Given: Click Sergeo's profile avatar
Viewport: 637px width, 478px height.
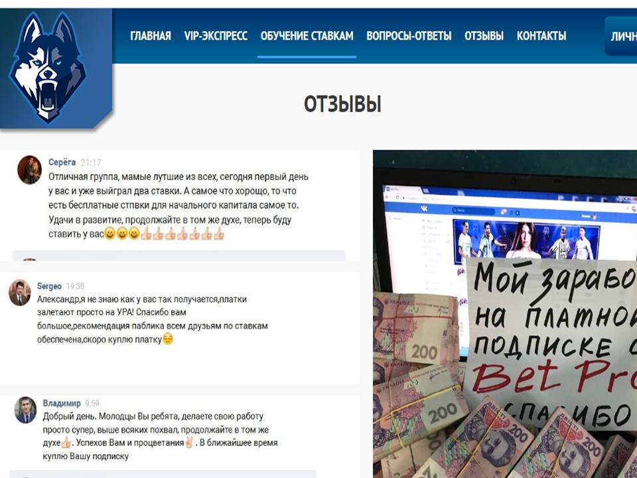Looking at the screenshot, I should [20, 292].
